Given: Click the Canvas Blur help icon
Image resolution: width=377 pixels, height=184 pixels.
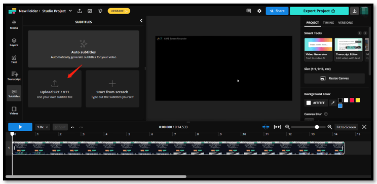Looking at the screenshot, I should tap(326, 114).
